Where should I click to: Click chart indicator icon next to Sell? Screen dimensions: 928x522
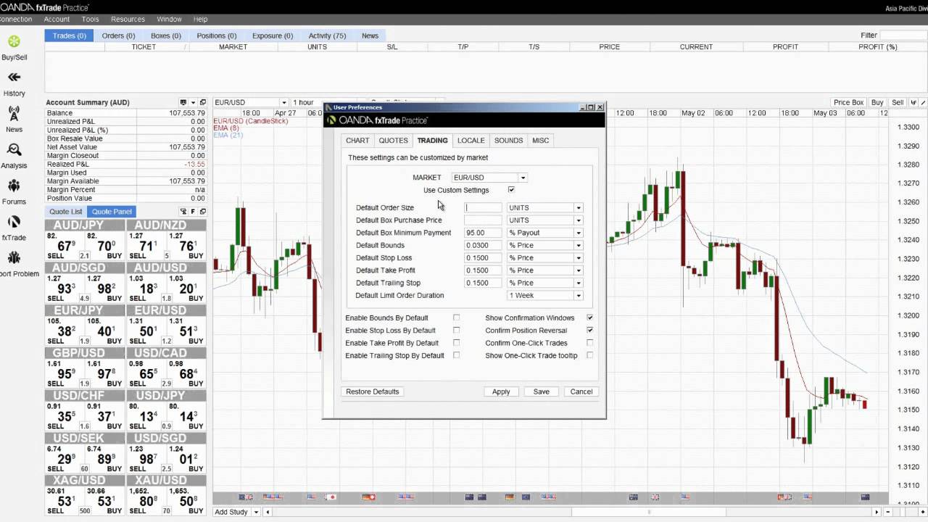pos(913,103)
